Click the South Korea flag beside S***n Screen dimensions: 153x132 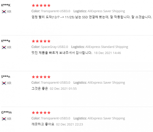coord(4,83)
